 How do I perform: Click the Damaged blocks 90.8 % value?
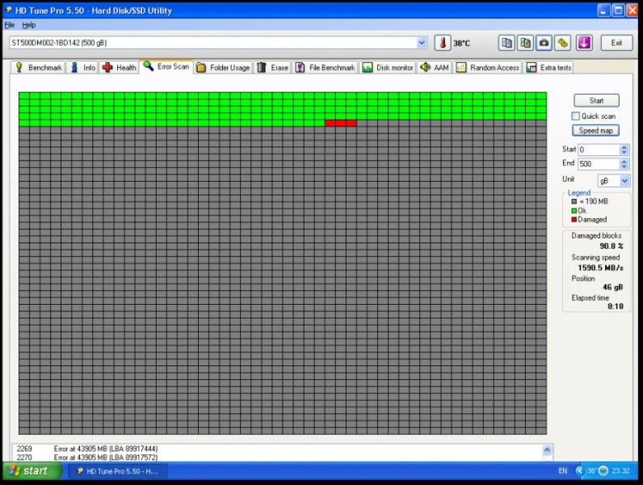pos(611,247)
